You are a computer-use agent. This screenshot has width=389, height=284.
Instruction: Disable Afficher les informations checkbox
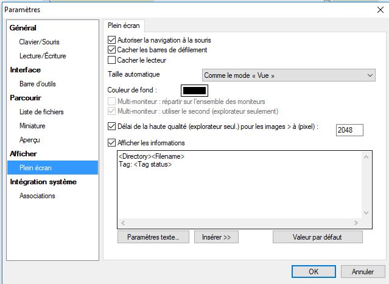point(111,143)
